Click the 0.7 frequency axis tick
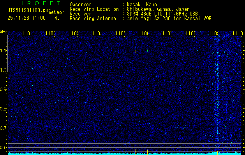 (4, 128)
